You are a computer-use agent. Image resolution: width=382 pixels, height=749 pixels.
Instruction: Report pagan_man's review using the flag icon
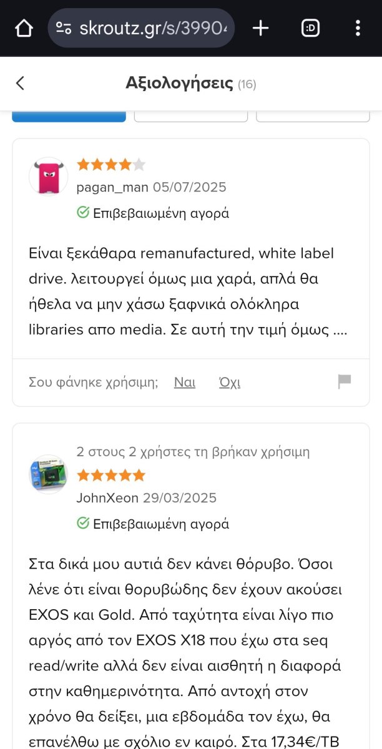click(344, 382)
